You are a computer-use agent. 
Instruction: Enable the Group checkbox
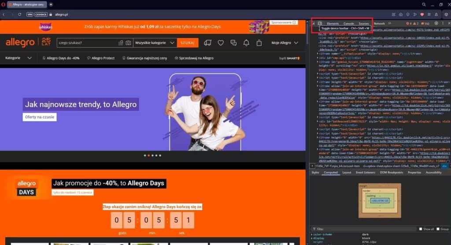coord(438,229)
